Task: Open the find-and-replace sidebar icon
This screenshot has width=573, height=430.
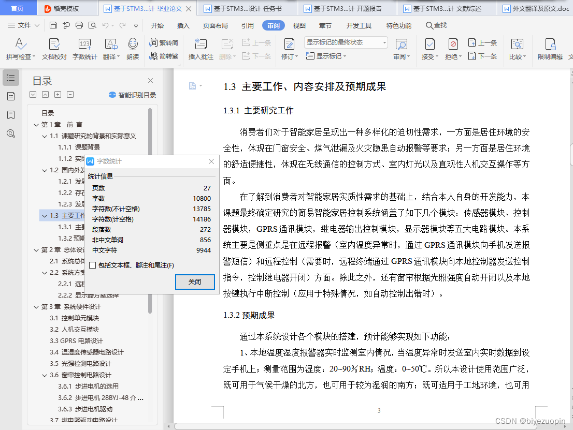Action: (x=10, y=134)
